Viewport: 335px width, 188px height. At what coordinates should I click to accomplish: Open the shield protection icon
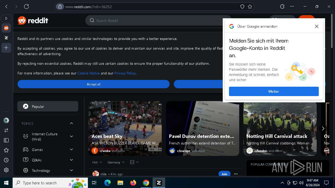tap(242, 7)
